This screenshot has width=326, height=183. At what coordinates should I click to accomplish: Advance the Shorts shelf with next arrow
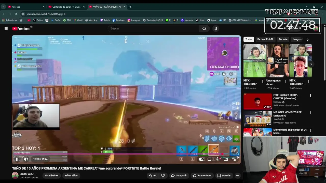tap(311, 64)
